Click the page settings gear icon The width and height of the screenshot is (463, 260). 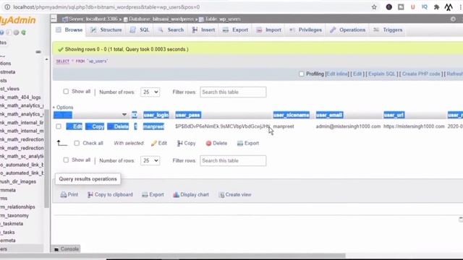pyautogui.click(x=454, y=19)
